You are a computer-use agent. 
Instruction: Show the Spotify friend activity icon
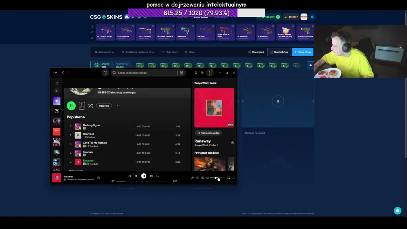(x=202, y=73)
